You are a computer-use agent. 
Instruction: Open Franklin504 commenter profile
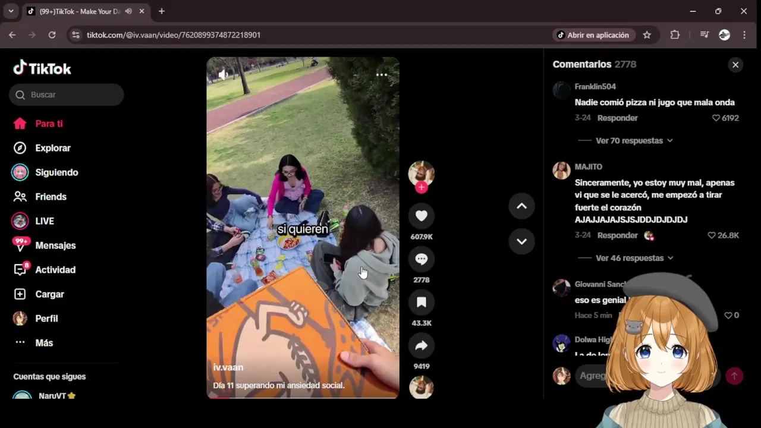(x=595, y=87)
